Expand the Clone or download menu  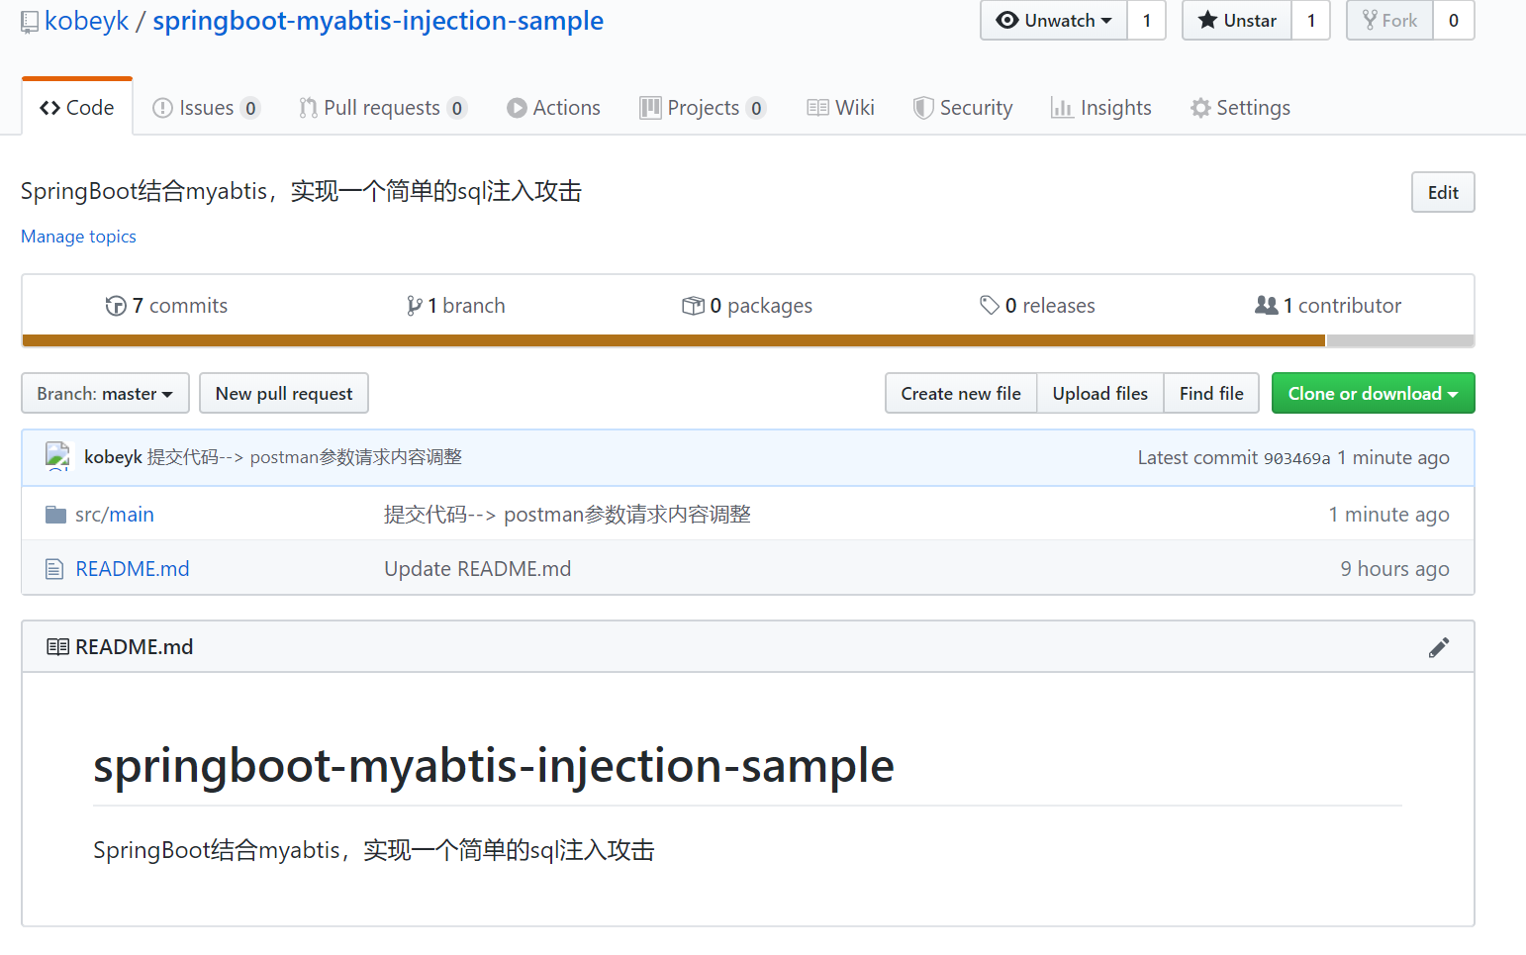(x=1373, y=393)
